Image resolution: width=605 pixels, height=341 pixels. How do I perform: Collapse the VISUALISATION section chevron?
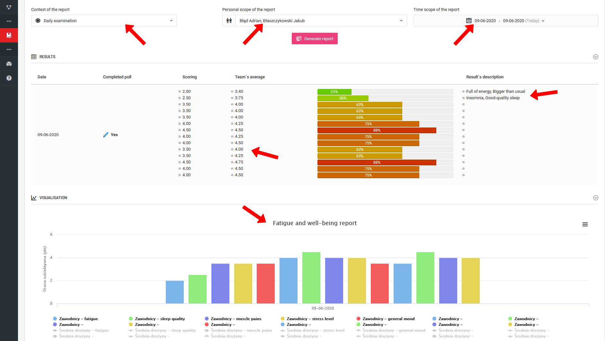[x=595, y=198]
